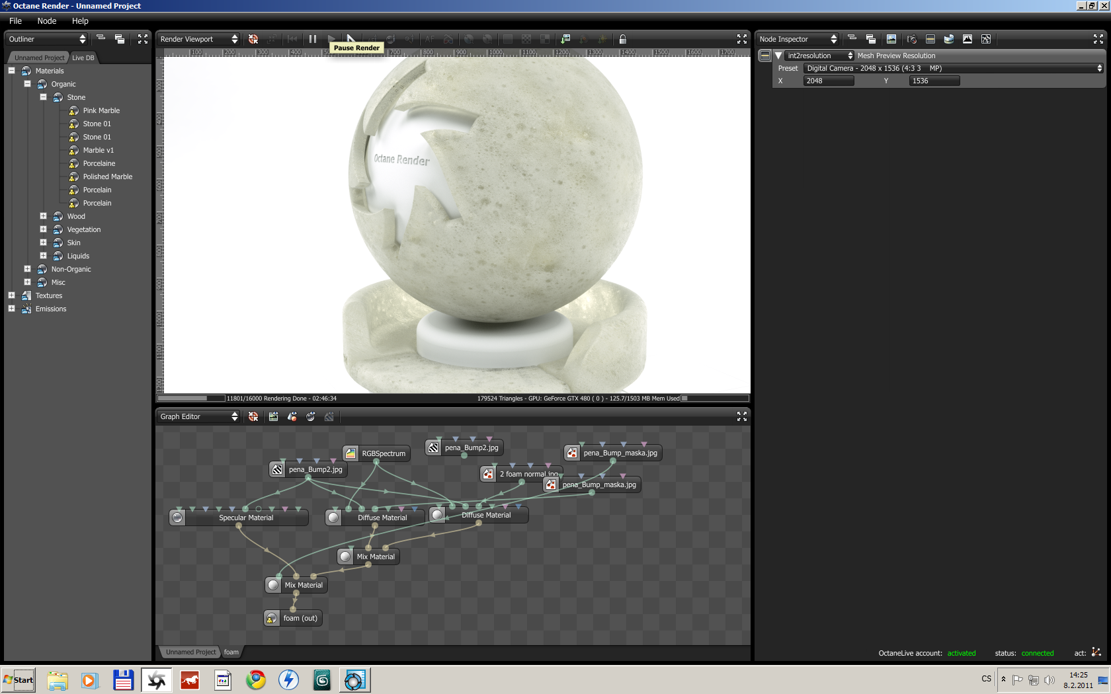
Task: Collapse the Materials tree node
Action: [x=11, y=71]
